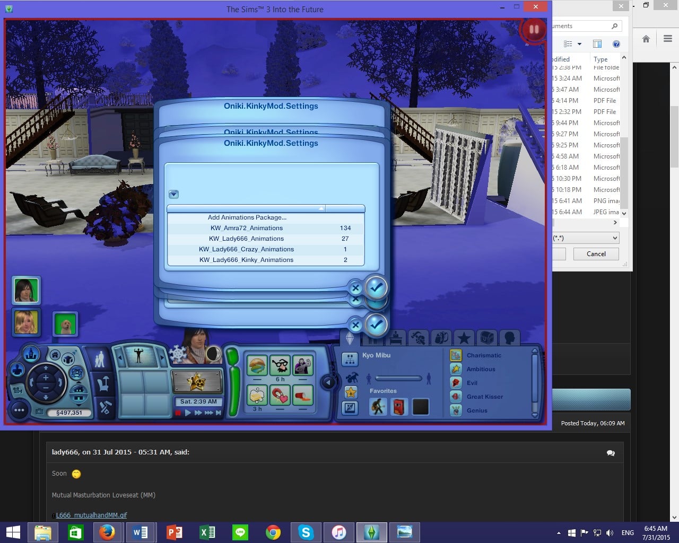Show previous item in action queue panel
The image size is (679, 543).
120,357
